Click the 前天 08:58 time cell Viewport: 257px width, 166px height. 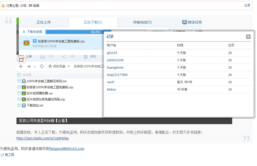(x=185, y=82)
